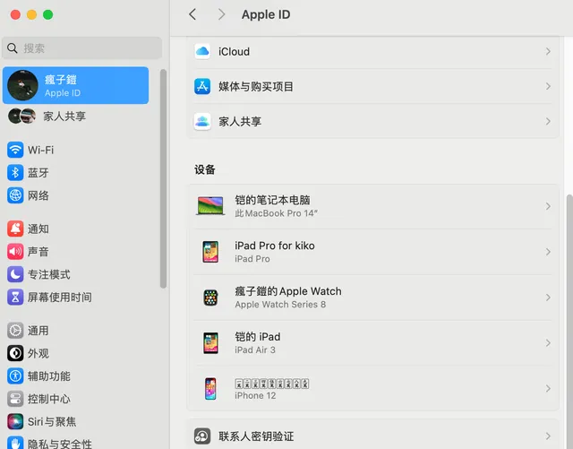
Task: Select the Network (网络) globe icon
Action: (x=15, y=195)
